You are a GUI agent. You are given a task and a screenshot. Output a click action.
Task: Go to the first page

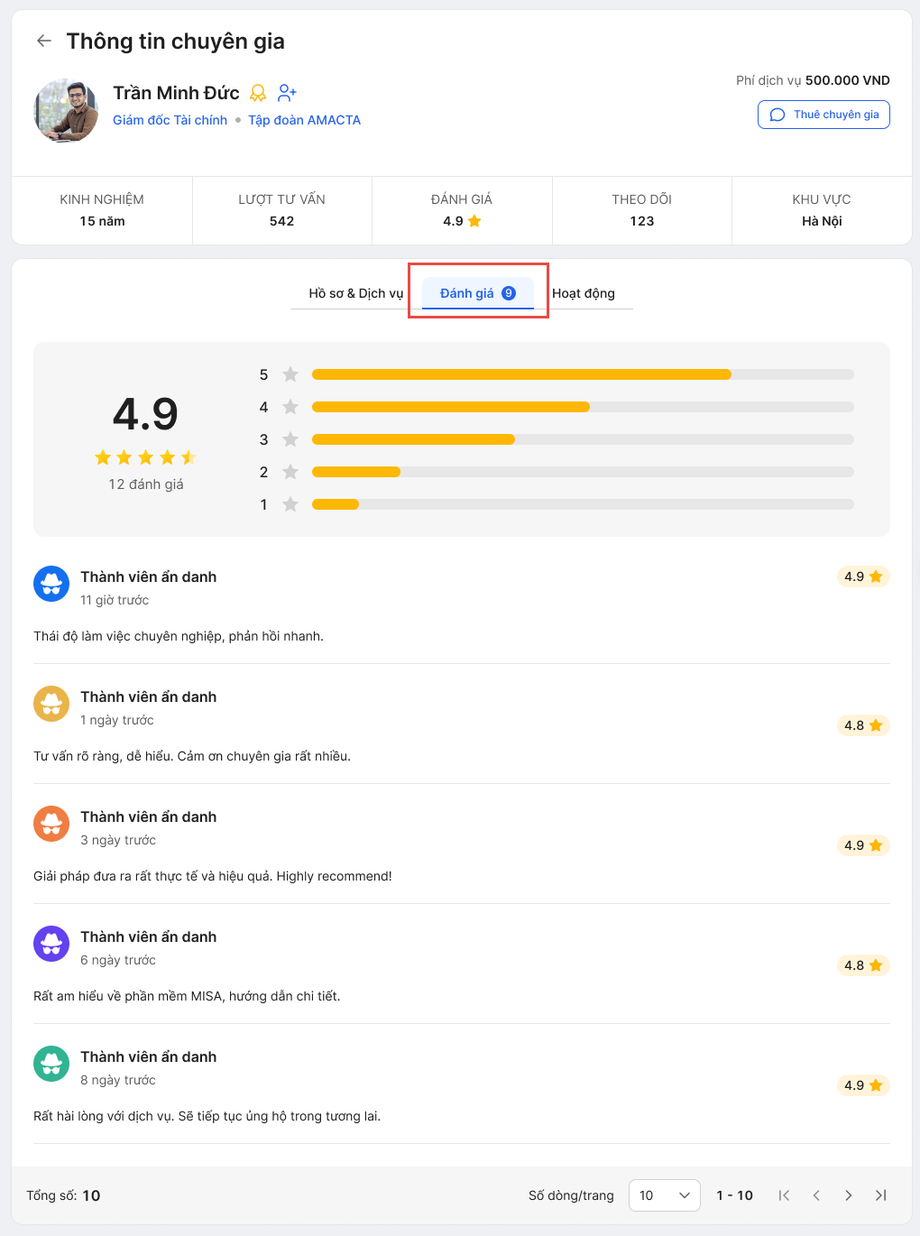click(x=784, y=1195)
